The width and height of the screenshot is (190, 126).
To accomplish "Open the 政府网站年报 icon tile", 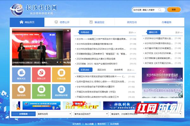I will click(x=61, y=91).
